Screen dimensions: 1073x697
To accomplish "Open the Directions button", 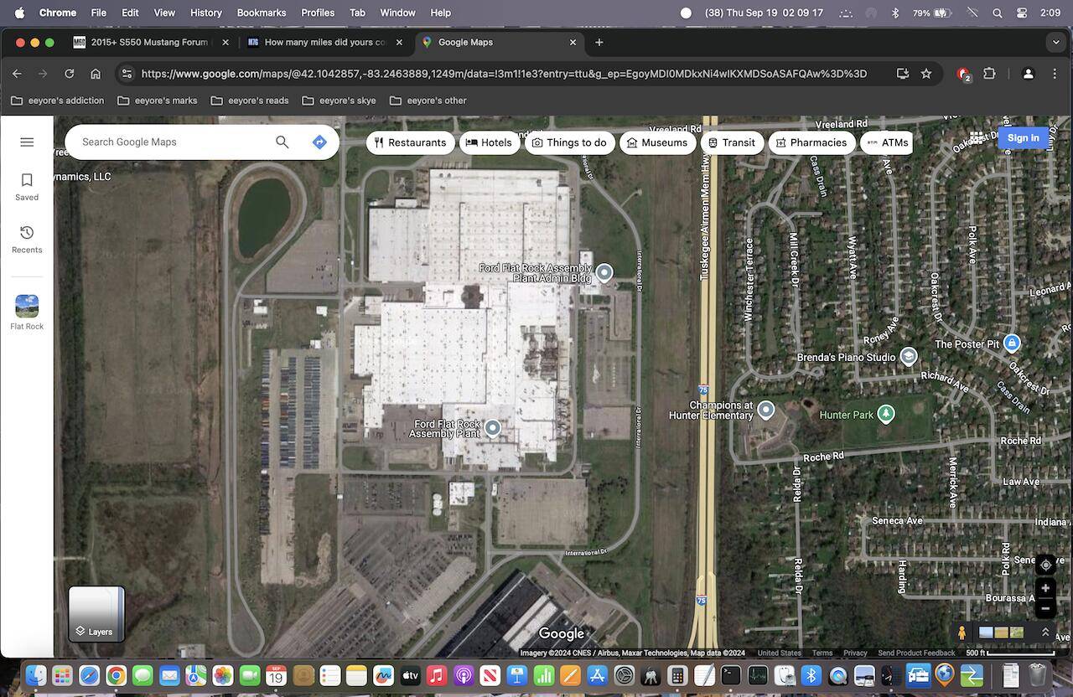I will pos(319,142).
